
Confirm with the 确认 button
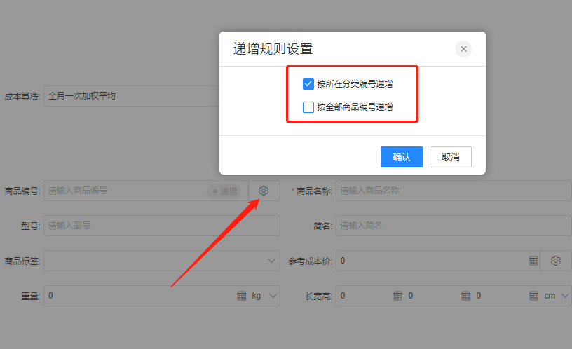pyautogui.click(x=401, y=157)
